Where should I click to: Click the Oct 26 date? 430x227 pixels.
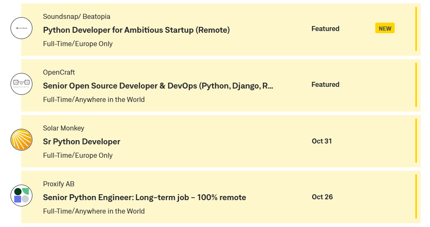coord(322,197)
